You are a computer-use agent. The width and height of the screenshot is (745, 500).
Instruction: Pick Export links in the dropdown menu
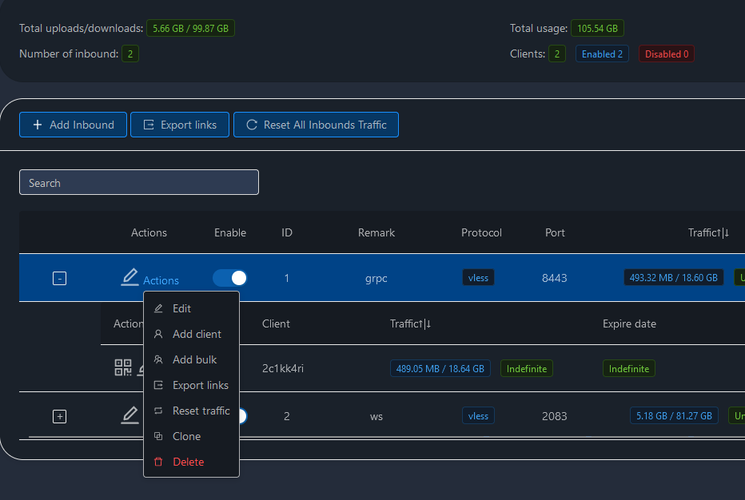pos(200,385)
